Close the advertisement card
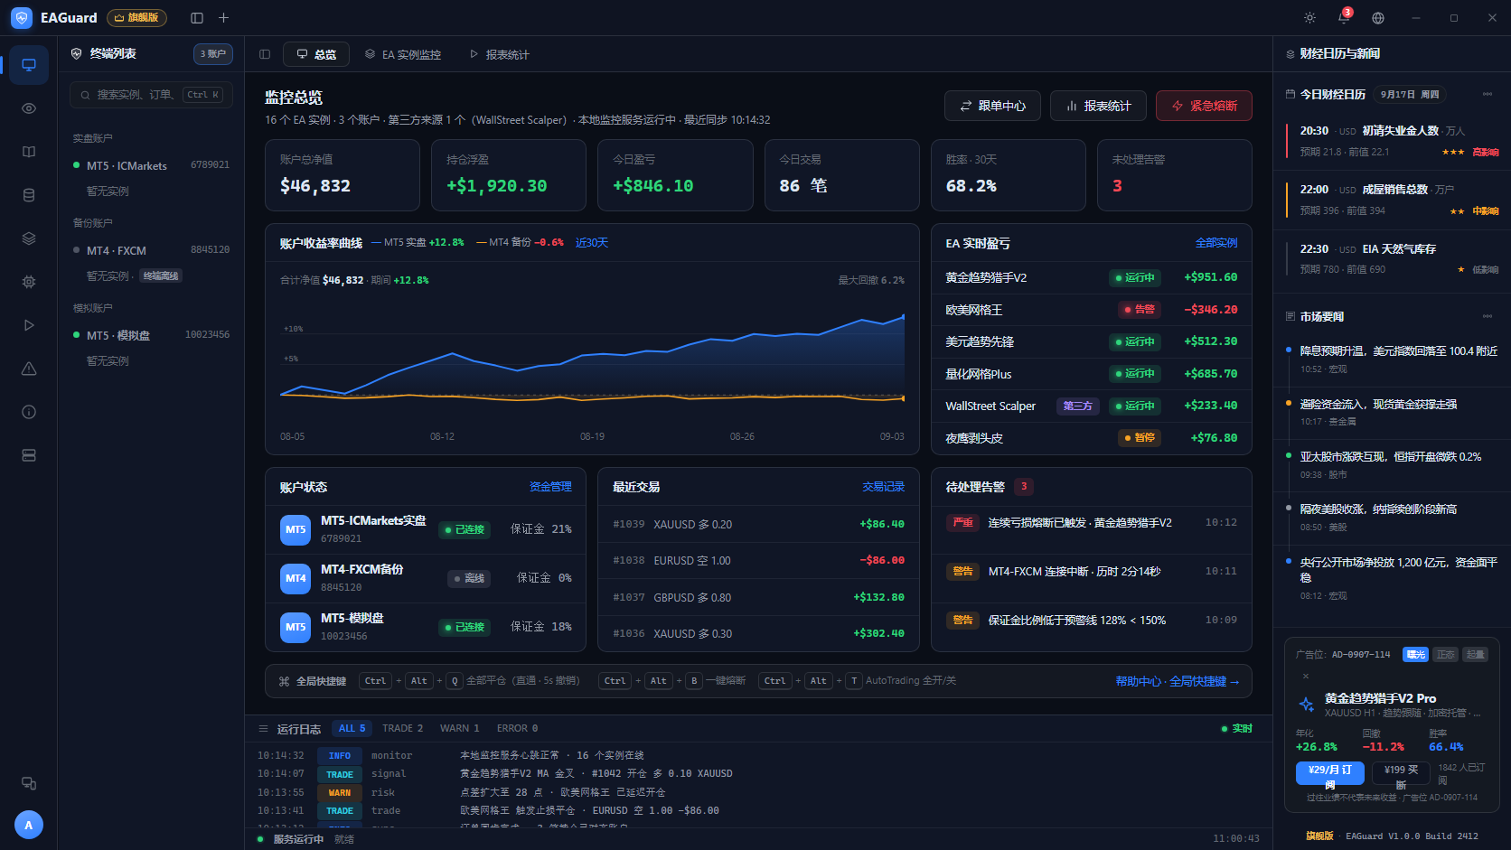Screen dimensions: 1511x850 (x=1306, y=676)
